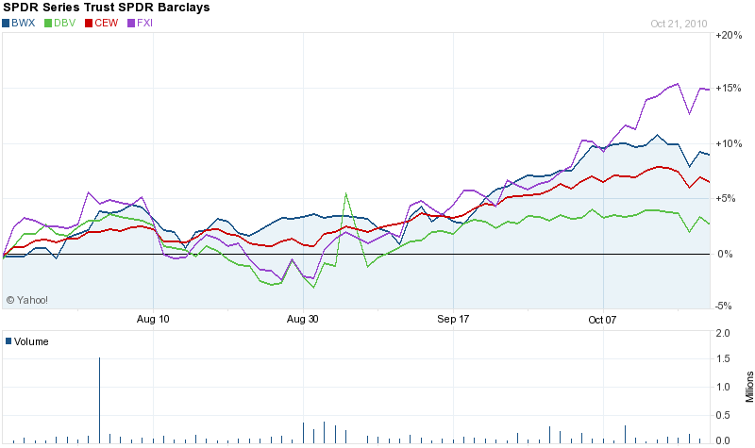The image size is (755, 448).
Task: Click the green DBV legend swatch
Action: coord(48,23)
